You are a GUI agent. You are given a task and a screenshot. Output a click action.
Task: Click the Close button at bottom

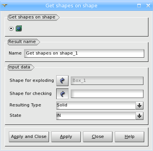(x=98, y=137)
